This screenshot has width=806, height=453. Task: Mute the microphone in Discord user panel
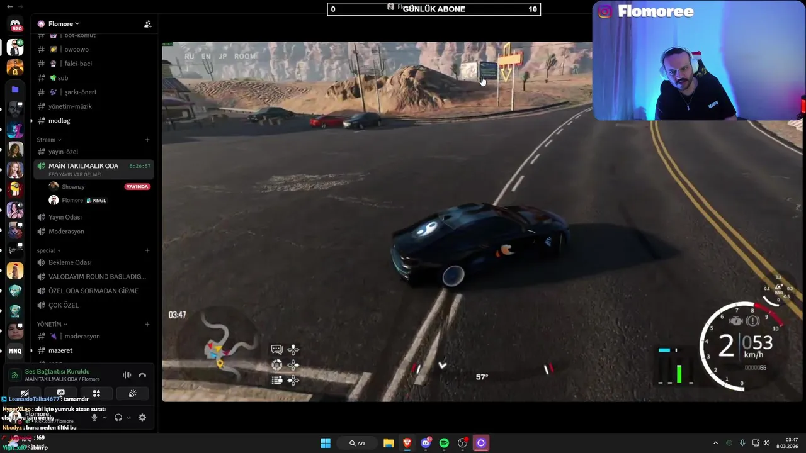(94, 417)
